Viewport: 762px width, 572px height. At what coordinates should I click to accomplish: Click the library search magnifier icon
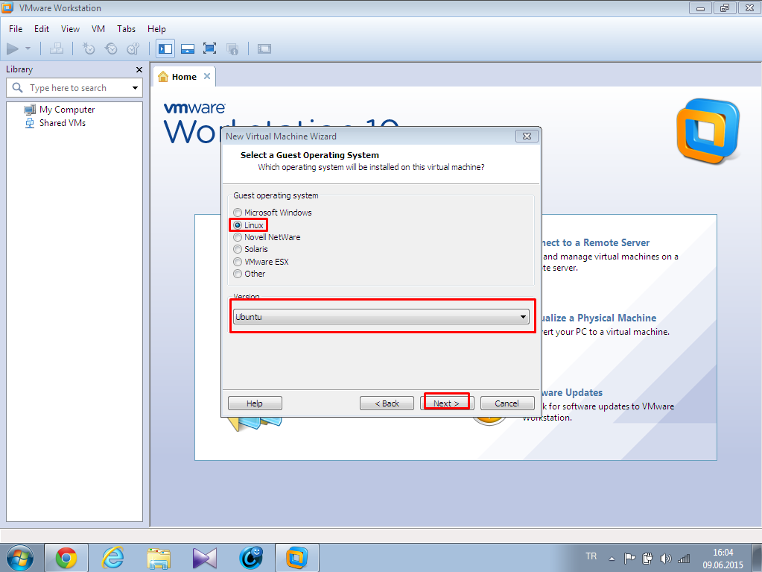(17, 87)
